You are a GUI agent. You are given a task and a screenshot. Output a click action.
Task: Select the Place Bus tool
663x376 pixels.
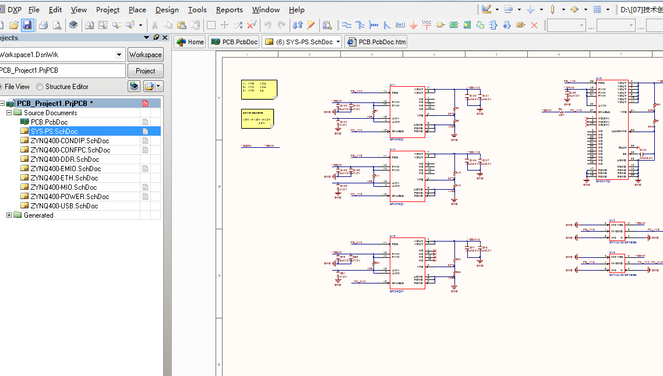pos(360,26)
